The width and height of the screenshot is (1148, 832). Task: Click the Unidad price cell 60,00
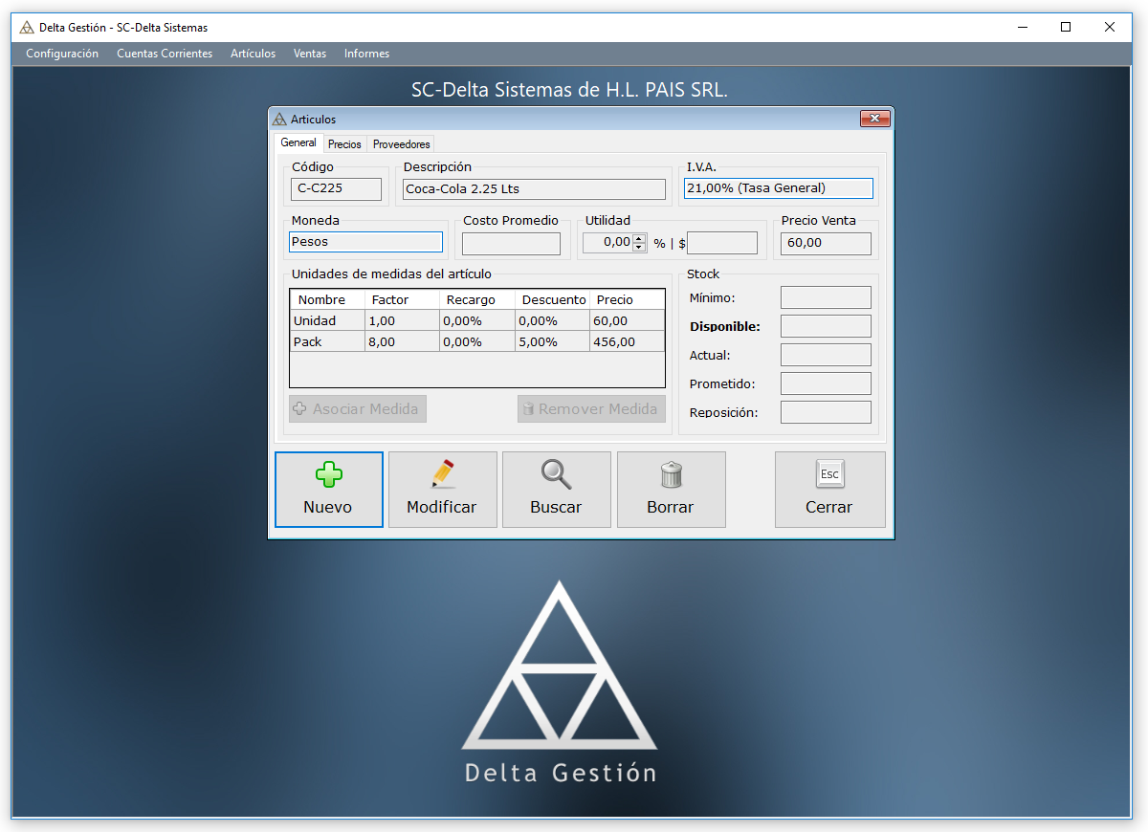[x=627, y=320]
